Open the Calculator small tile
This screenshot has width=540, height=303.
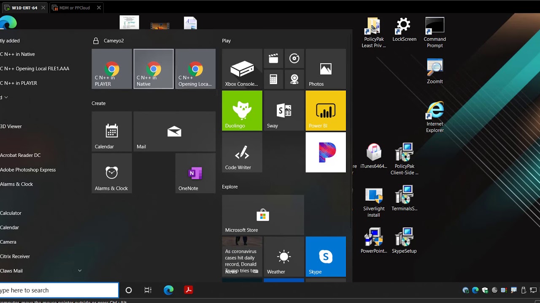(x=273, y=79)
